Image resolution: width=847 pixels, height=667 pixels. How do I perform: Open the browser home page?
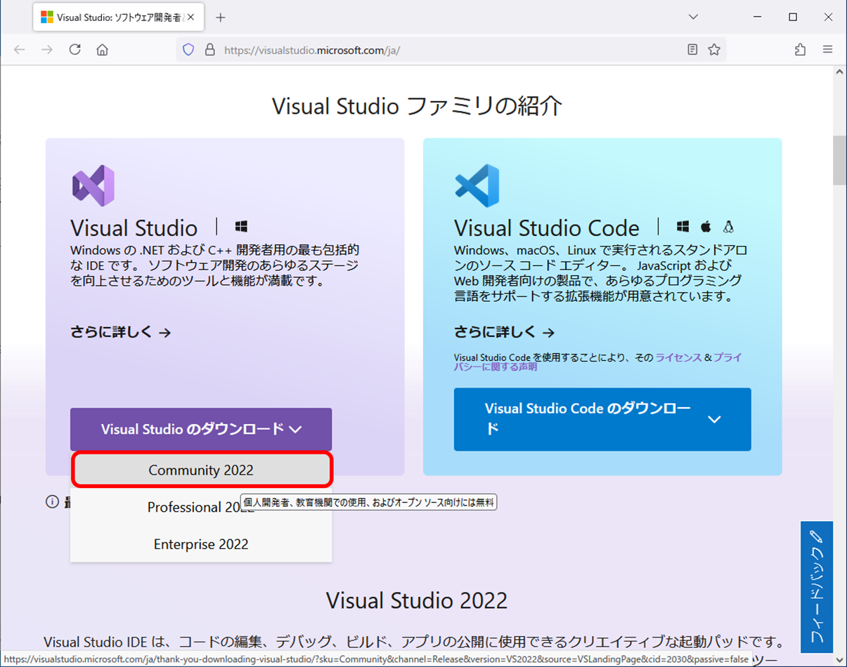point(103,50)
